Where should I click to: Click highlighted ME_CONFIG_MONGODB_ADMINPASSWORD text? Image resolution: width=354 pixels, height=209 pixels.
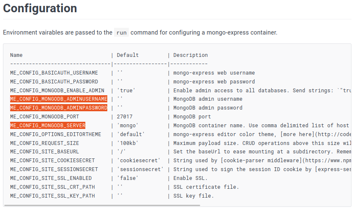(x=59, y=108)
